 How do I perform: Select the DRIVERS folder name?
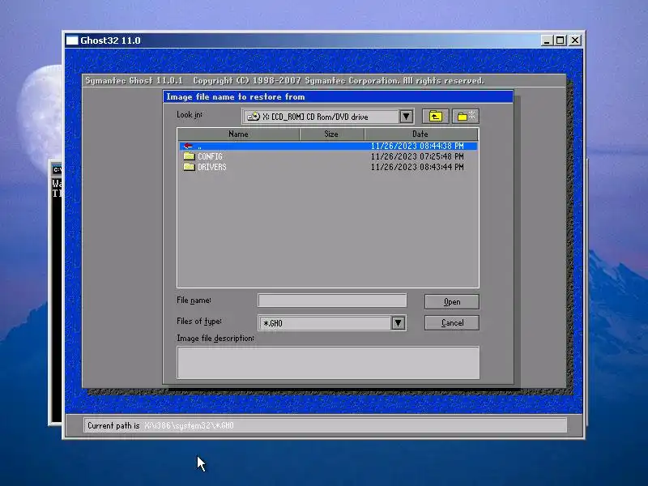[212, 167]
